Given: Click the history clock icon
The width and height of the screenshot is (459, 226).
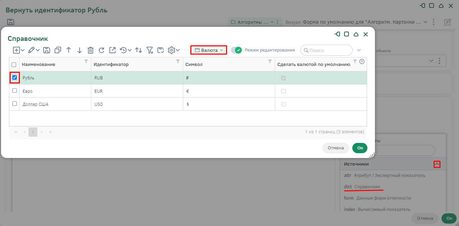Looking at the screenshot, I should pos(123,50).
